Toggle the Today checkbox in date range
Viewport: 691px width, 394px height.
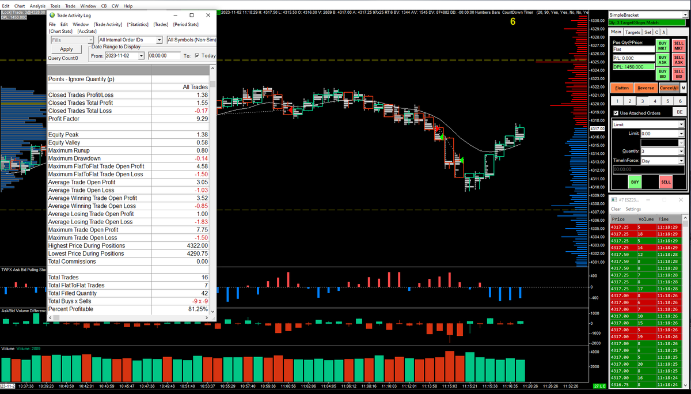(x=198, y=56)
